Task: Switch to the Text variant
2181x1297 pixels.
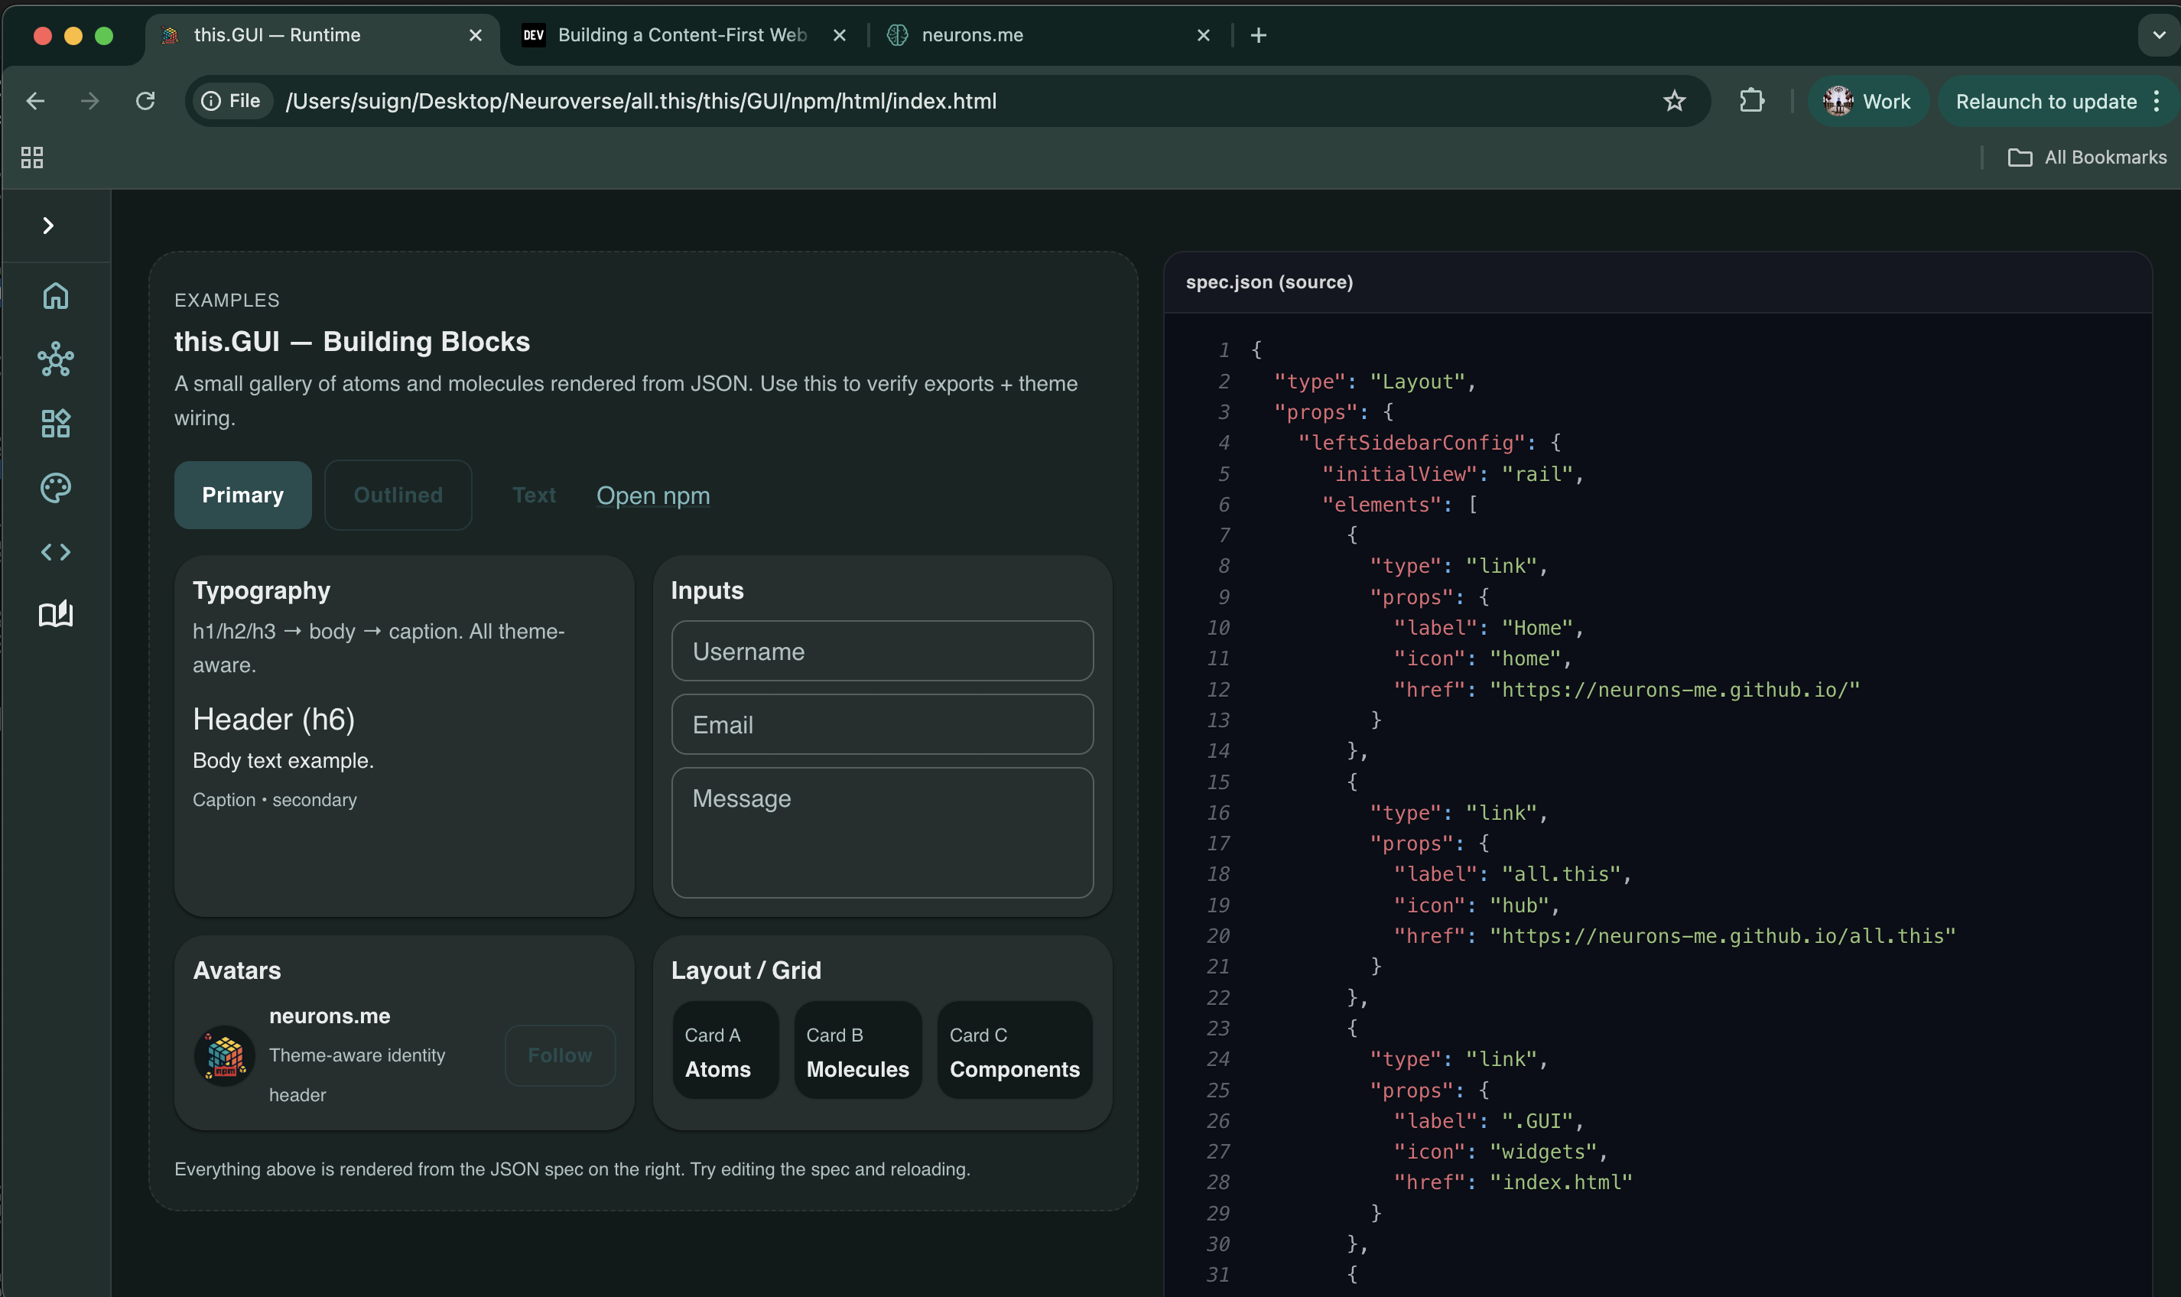Action: coord(534,495)
